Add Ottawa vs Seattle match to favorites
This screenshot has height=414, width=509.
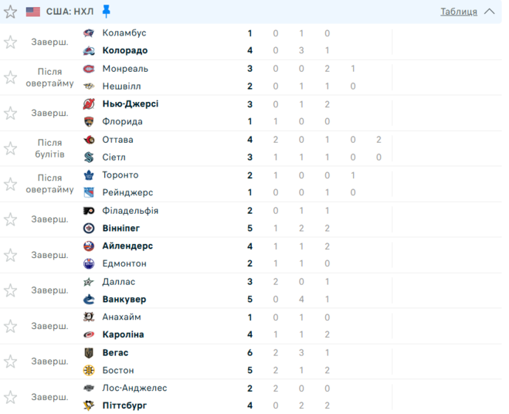pos(10,148)
